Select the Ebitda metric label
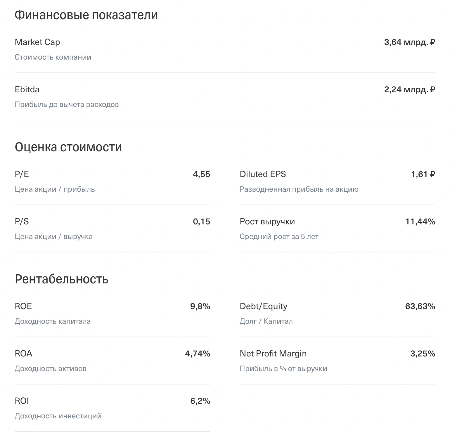 pos(27,89)
